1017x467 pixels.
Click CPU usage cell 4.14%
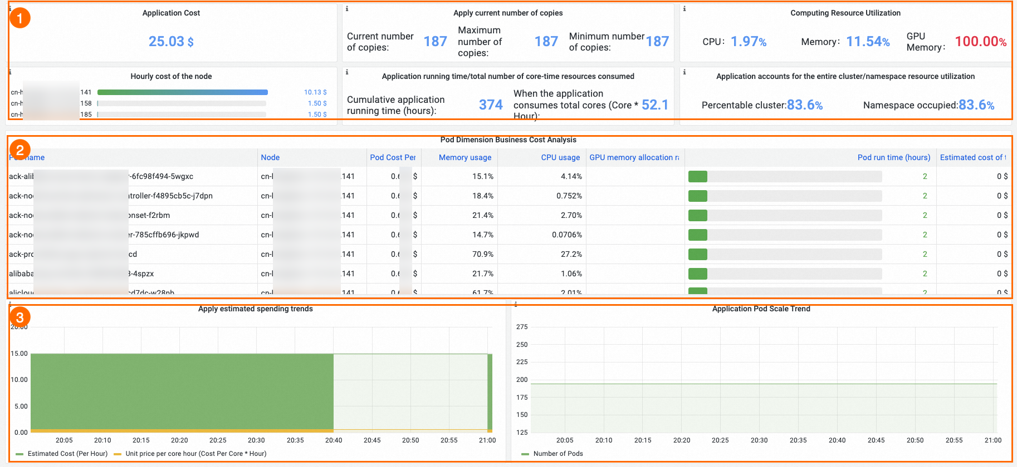[571, 176]
